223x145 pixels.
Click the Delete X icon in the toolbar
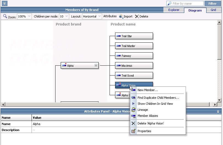(137, 16)
